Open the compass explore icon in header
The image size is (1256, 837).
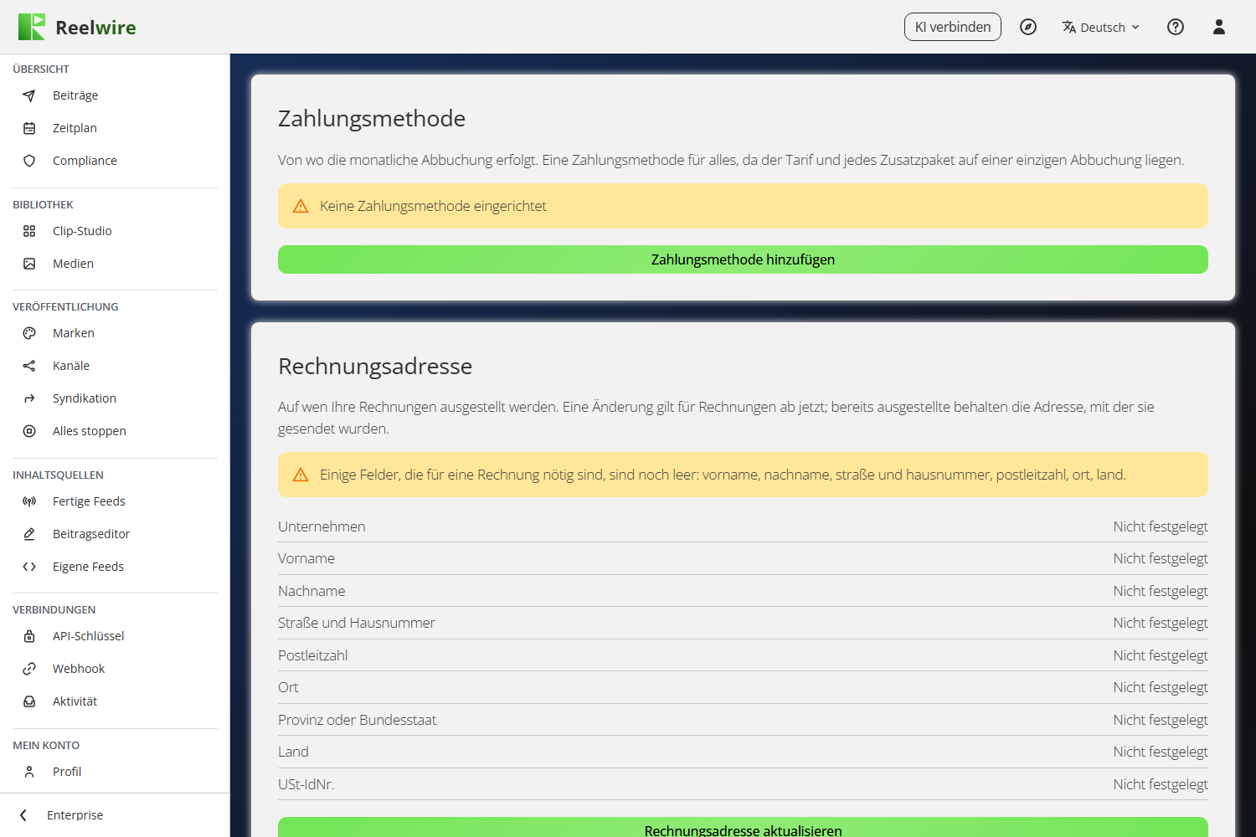click(x=1028, y=27)
